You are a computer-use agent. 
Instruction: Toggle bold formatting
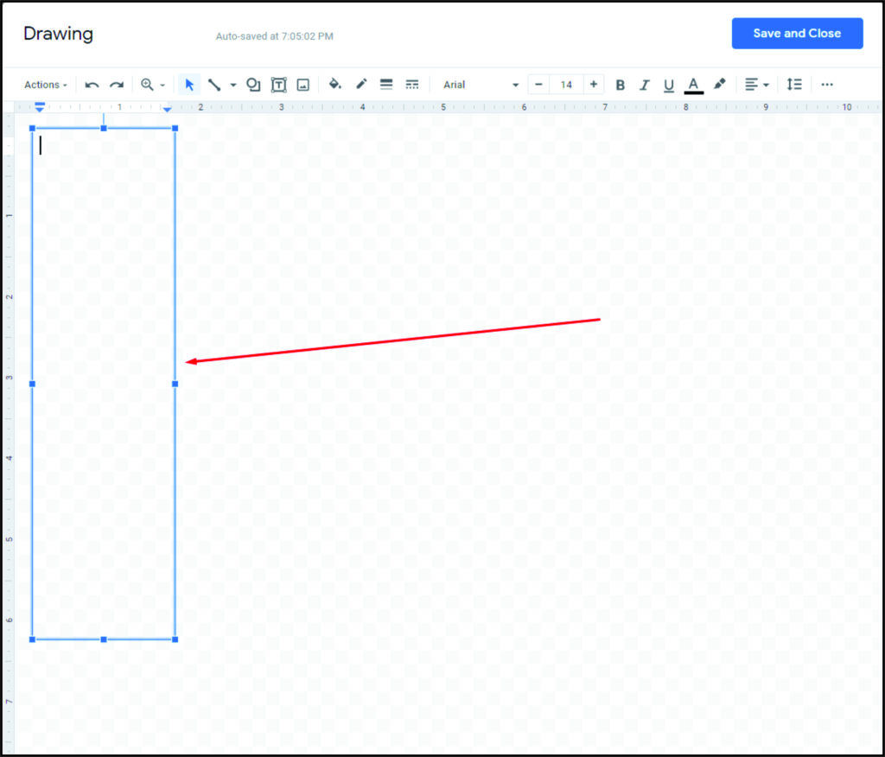tap(620, 84)
